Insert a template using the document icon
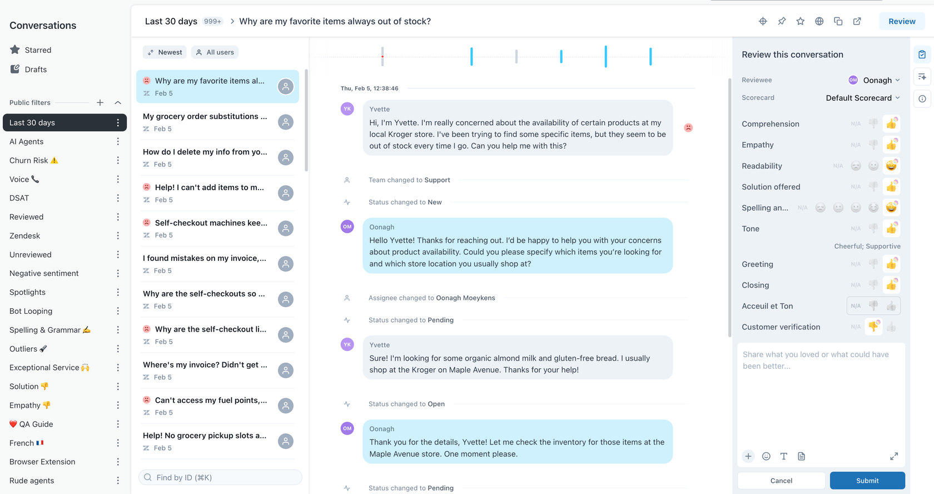Screen dimensions: 934x494 coord(802,456)
